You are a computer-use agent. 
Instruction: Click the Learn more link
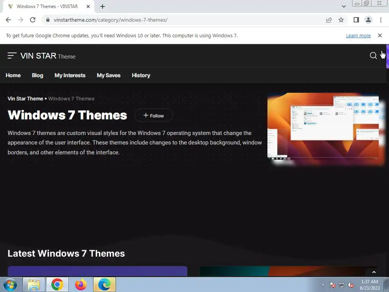click(x=358, y=35)
